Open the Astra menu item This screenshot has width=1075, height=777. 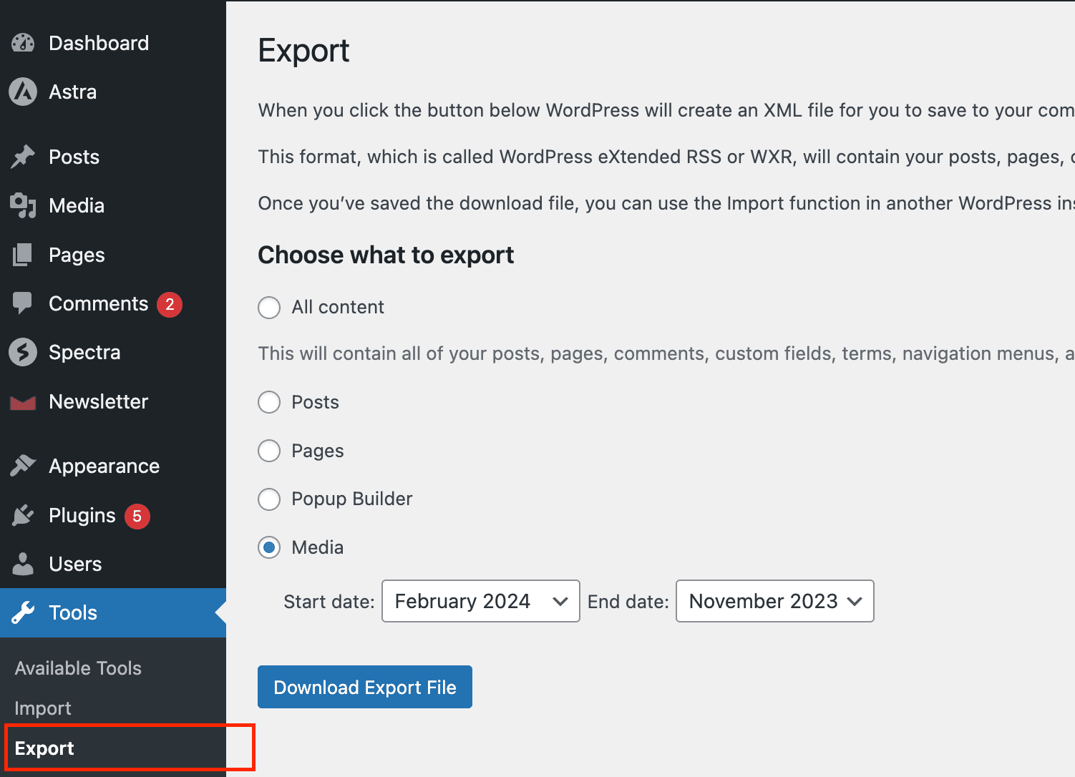113,92
